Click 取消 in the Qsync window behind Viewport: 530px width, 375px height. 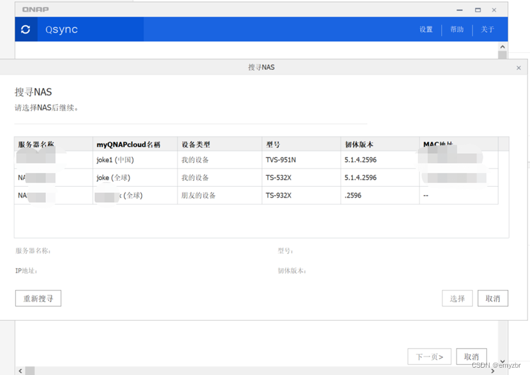471,357
